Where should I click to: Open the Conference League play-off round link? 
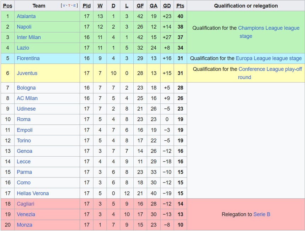[x=270, y=69]
